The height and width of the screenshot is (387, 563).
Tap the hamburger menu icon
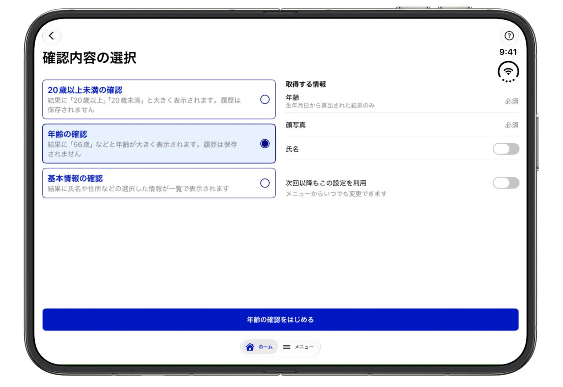pyautogui.click(x=287, y=347)
